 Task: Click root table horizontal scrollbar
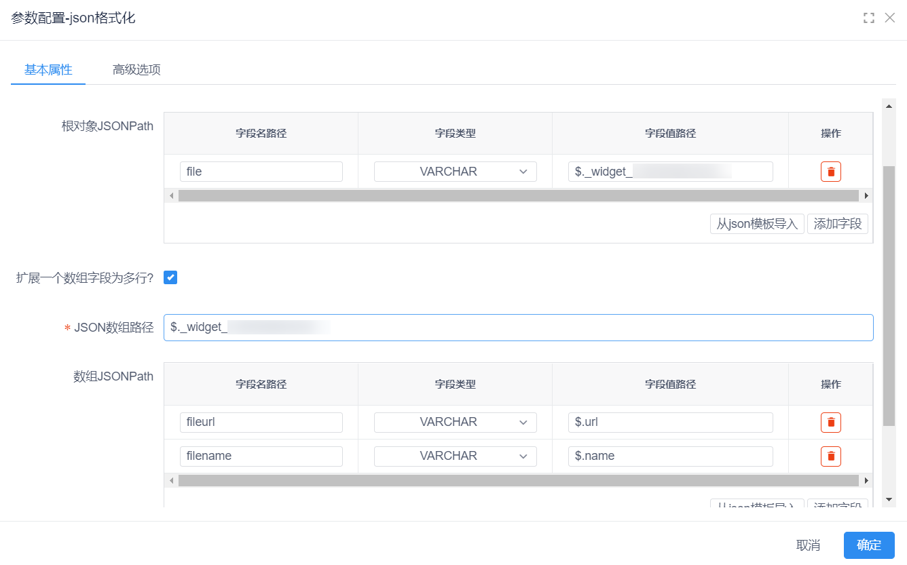tap(518, 195)
